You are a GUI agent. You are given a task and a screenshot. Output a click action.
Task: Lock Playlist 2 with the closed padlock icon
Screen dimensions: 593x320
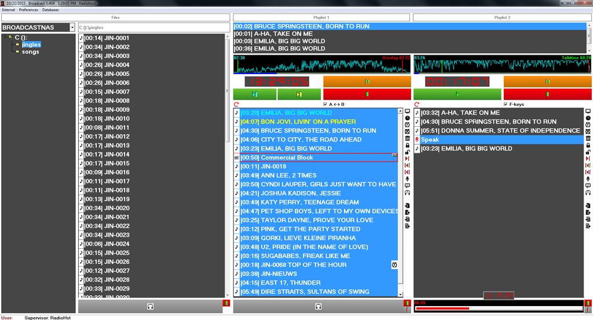coord(588,145)
